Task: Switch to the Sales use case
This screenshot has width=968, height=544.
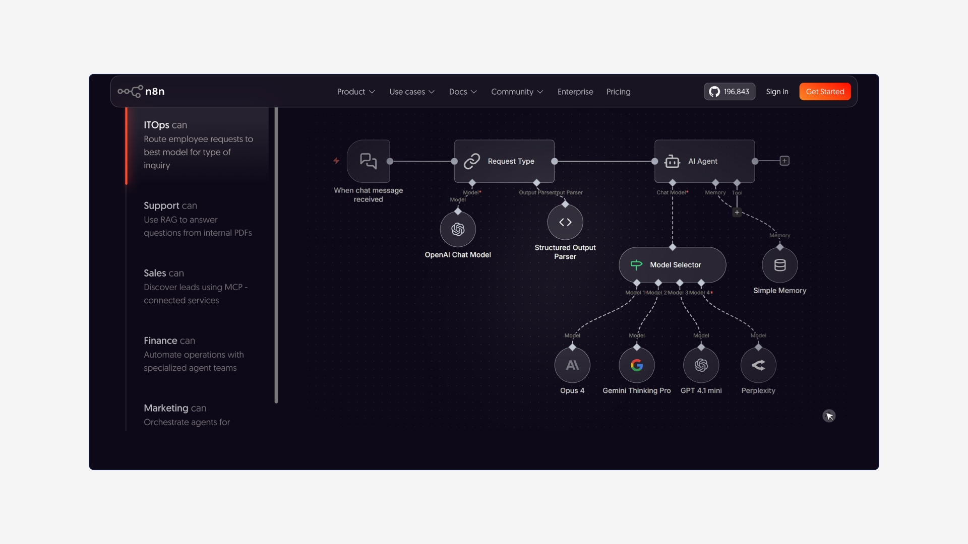Action: click(x=198, y=286)
